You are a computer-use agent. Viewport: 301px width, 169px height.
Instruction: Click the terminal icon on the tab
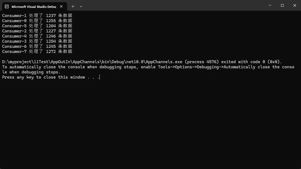click(x=7, y=6)
